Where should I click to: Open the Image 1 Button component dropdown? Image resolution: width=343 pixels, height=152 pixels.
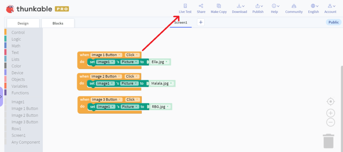tap(106, 55)
